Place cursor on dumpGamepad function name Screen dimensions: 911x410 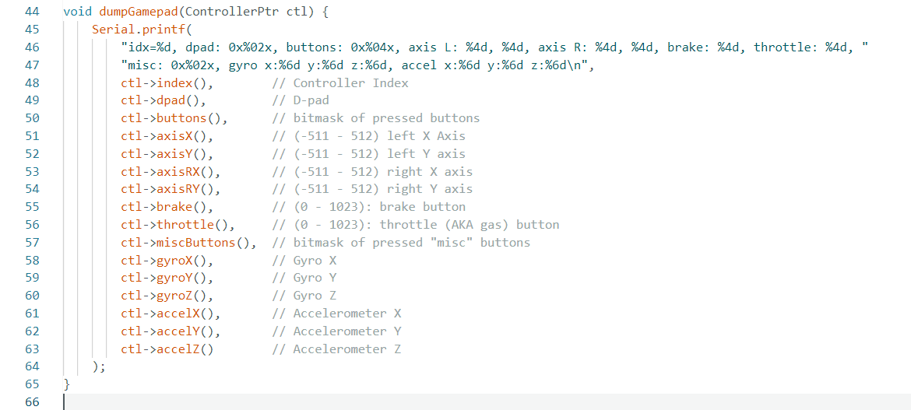point(133,12)
